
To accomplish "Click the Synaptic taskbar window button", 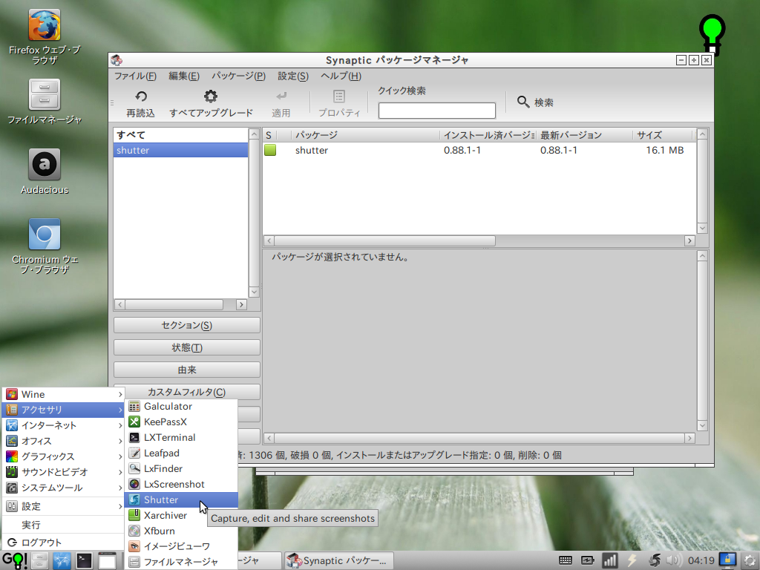I will 338,561.
